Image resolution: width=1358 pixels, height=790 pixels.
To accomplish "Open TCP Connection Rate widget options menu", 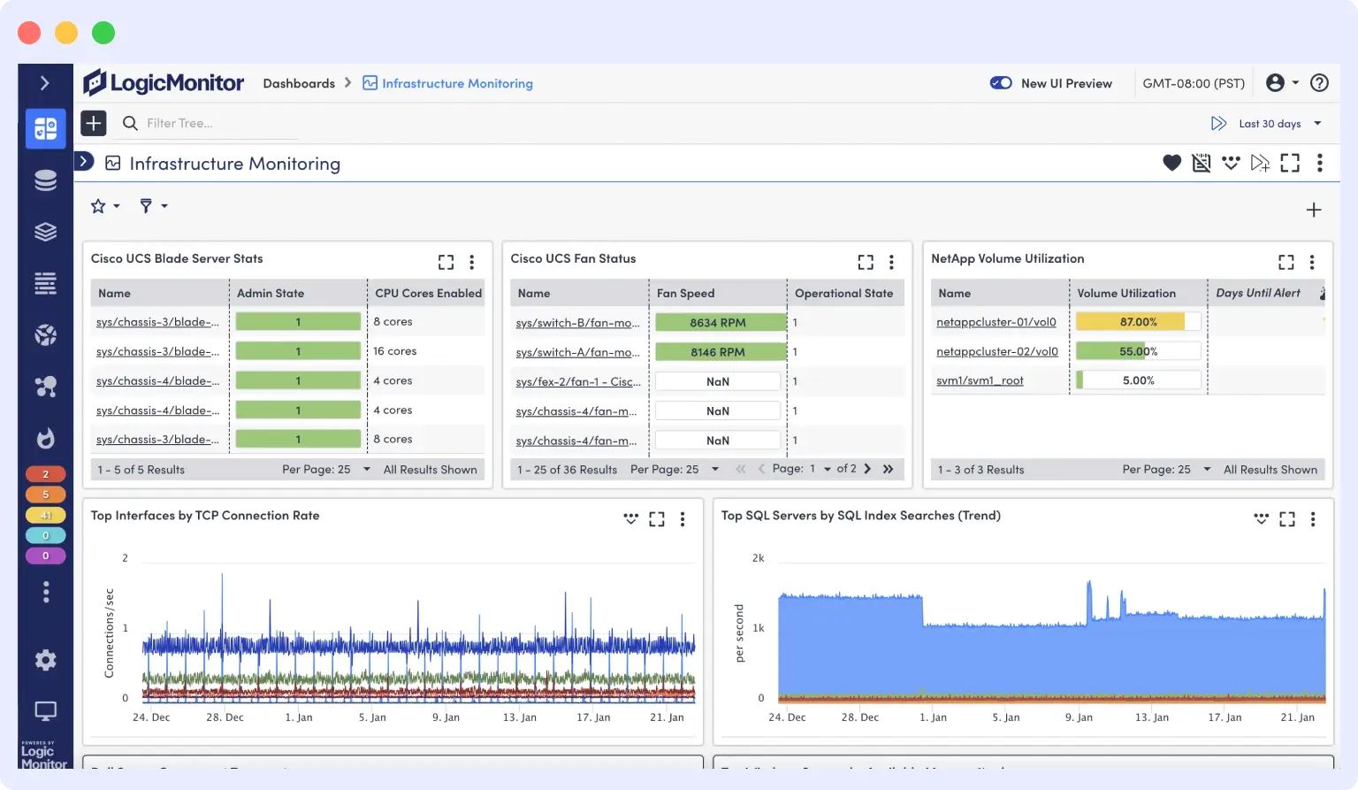I will point(683,519).
